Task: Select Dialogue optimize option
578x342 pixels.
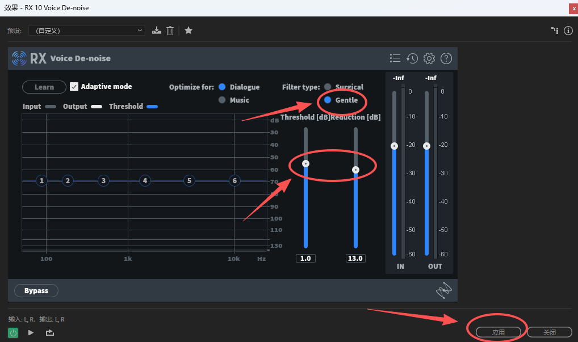Action: (x=222, y=87)
